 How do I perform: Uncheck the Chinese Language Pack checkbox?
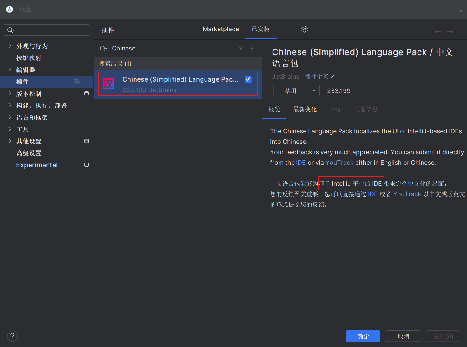(x=248, y=79)
